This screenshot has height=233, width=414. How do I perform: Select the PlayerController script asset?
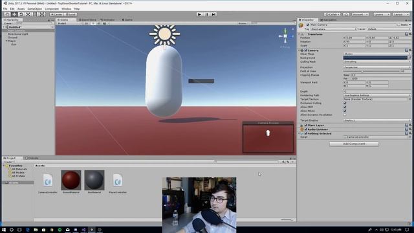tap(118, 182)
